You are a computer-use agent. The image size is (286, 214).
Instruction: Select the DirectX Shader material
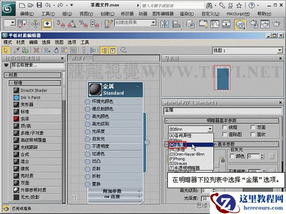coord(37,90)
